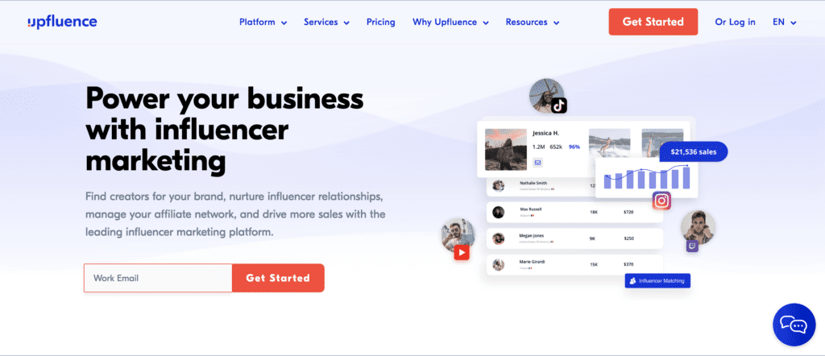Open the EN language selector
Image resolution: width=825 pixels, height=356 pixels.
pos(785,22)
